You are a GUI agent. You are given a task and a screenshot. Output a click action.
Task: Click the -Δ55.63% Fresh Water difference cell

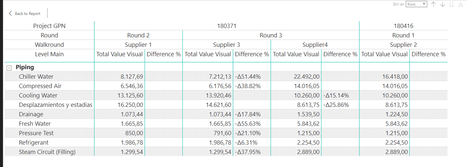click(248, 124)
